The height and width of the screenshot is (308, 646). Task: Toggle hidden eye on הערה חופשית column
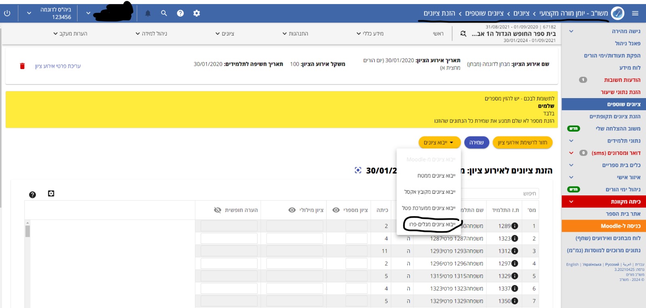(218, 210)
